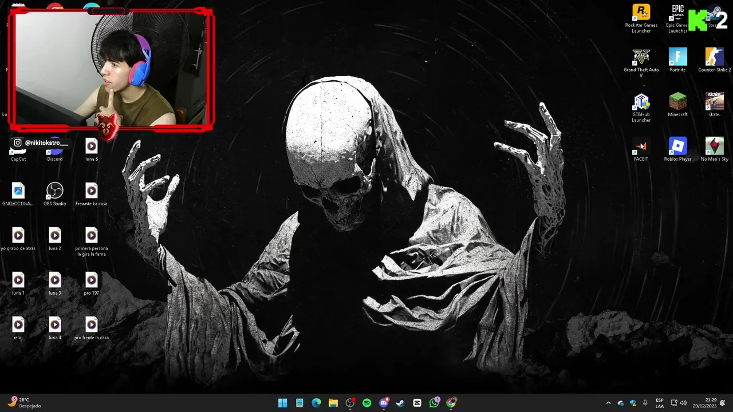The width and height of the screenshot is (733, 412).
Task: Switch to OBS Studio in taskbar
Action: pos(350,403)
